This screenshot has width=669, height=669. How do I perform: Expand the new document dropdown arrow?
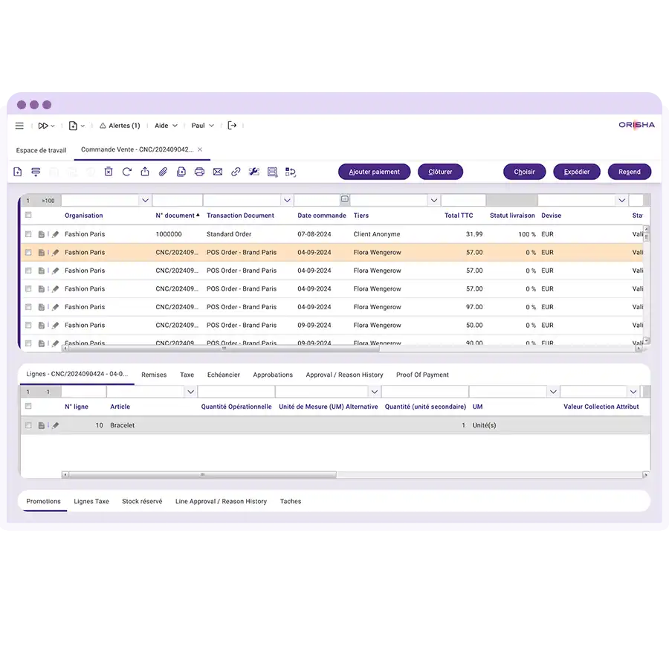pos(83,126)
